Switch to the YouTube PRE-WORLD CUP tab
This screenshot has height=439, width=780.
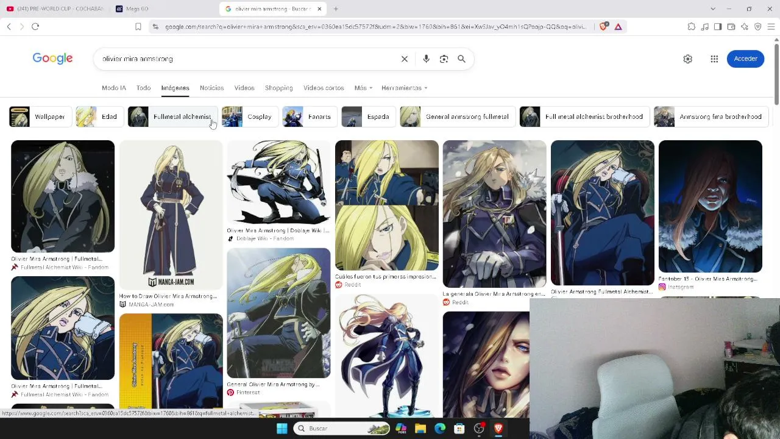coord(55,9)
